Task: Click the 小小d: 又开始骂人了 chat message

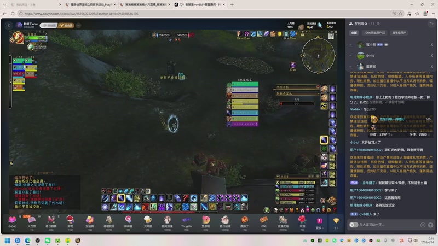Action: point(365,142)
